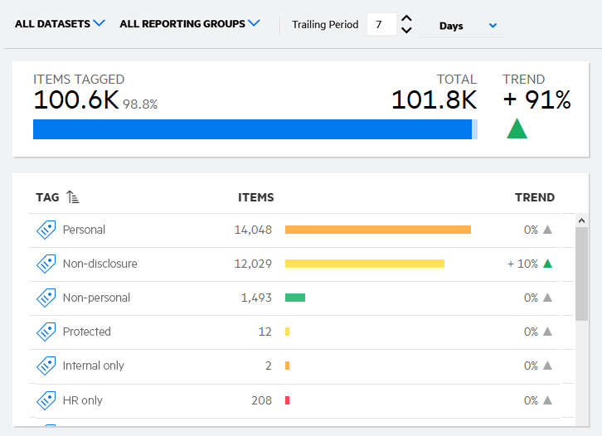Sort by the ITEMS column header
The image size is (602, 436).
click(255, 197)
